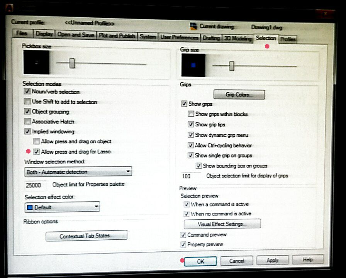Image resolution: width=346 pixels, height=278 pixels.
Task: Click the Grip size preview box
Action: click(x=193, y=65)
